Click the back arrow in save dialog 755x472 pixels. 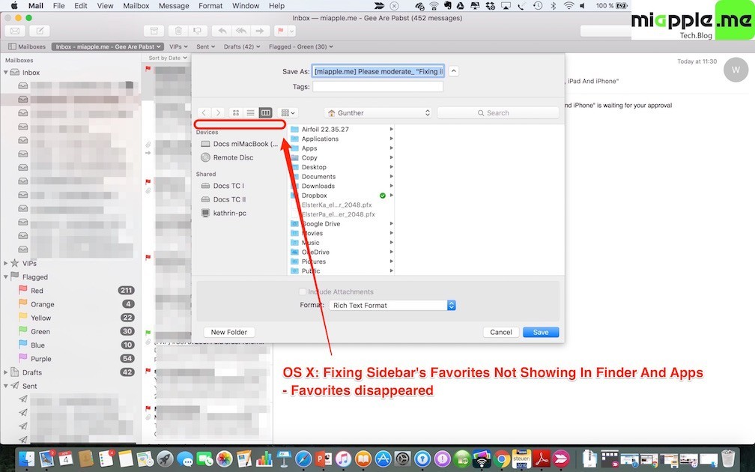pyautogui.click(x=204, y=112)
